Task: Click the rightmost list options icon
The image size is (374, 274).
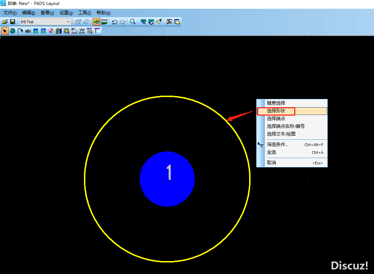Action: click(x=97, y=31)
